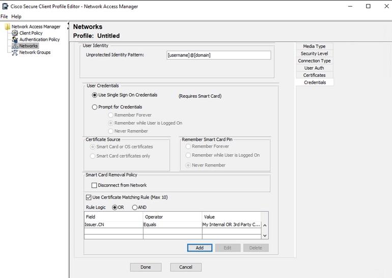Screen dimensions: 392x278
Task: Maximize the Profile Editor window
Action: tap(368, 6)
